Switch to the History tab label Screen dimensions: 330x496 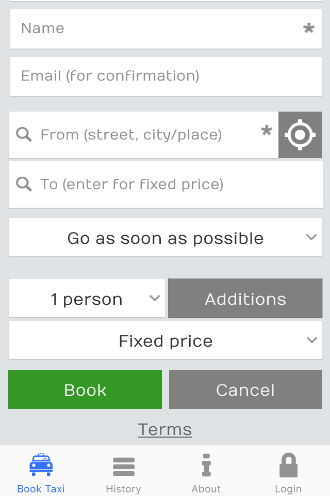[x=123, y=489]
